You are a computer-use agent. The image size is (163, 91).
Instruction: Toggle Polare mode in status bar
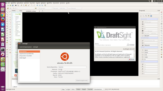pos(78,89)
